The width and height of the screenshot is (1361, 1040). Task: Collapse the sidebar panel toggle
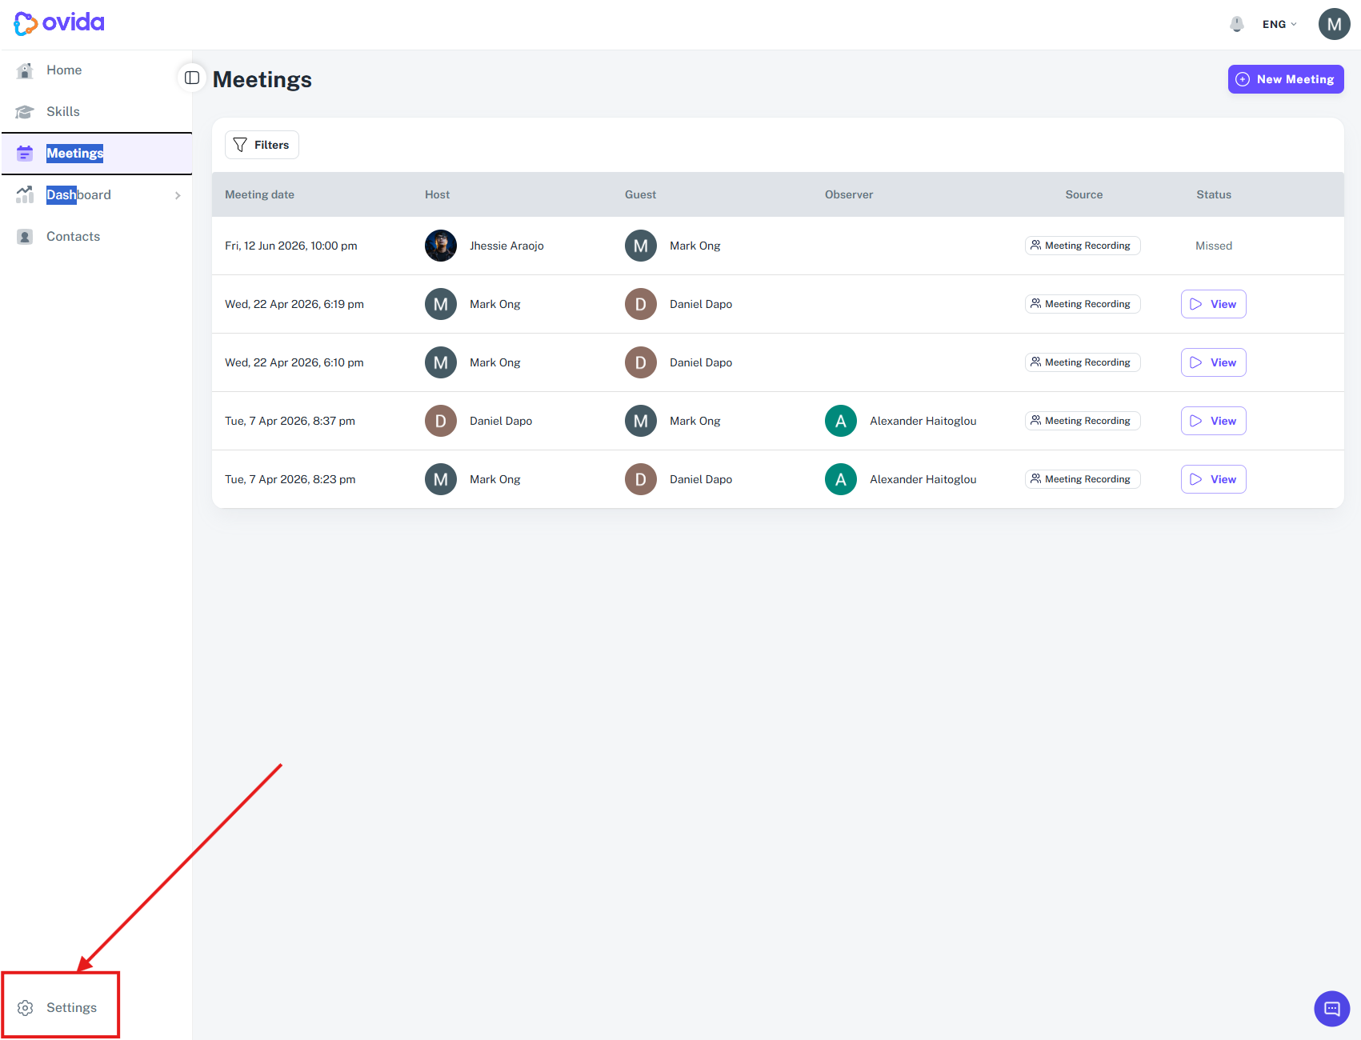[192, 78]
